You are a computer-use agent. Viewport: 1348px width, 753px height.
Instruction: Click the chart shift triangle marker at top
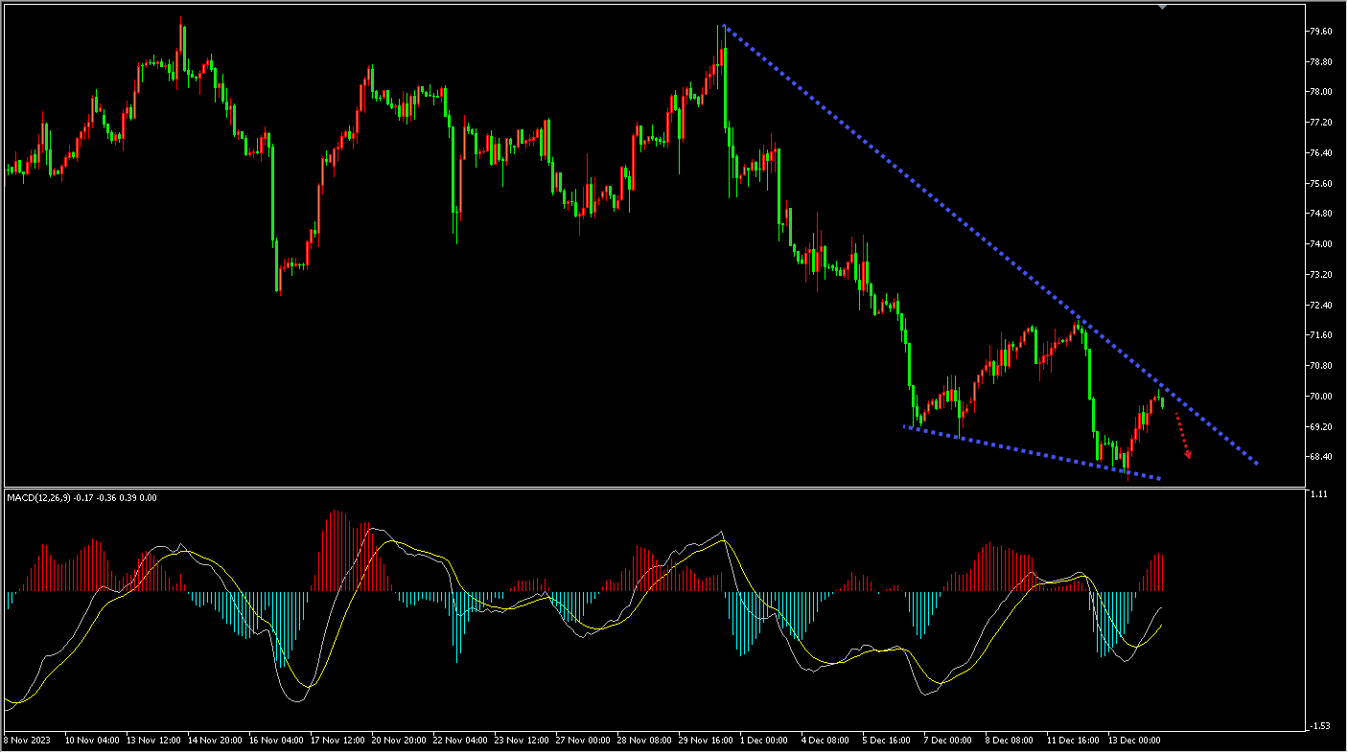pos(1162,6)
